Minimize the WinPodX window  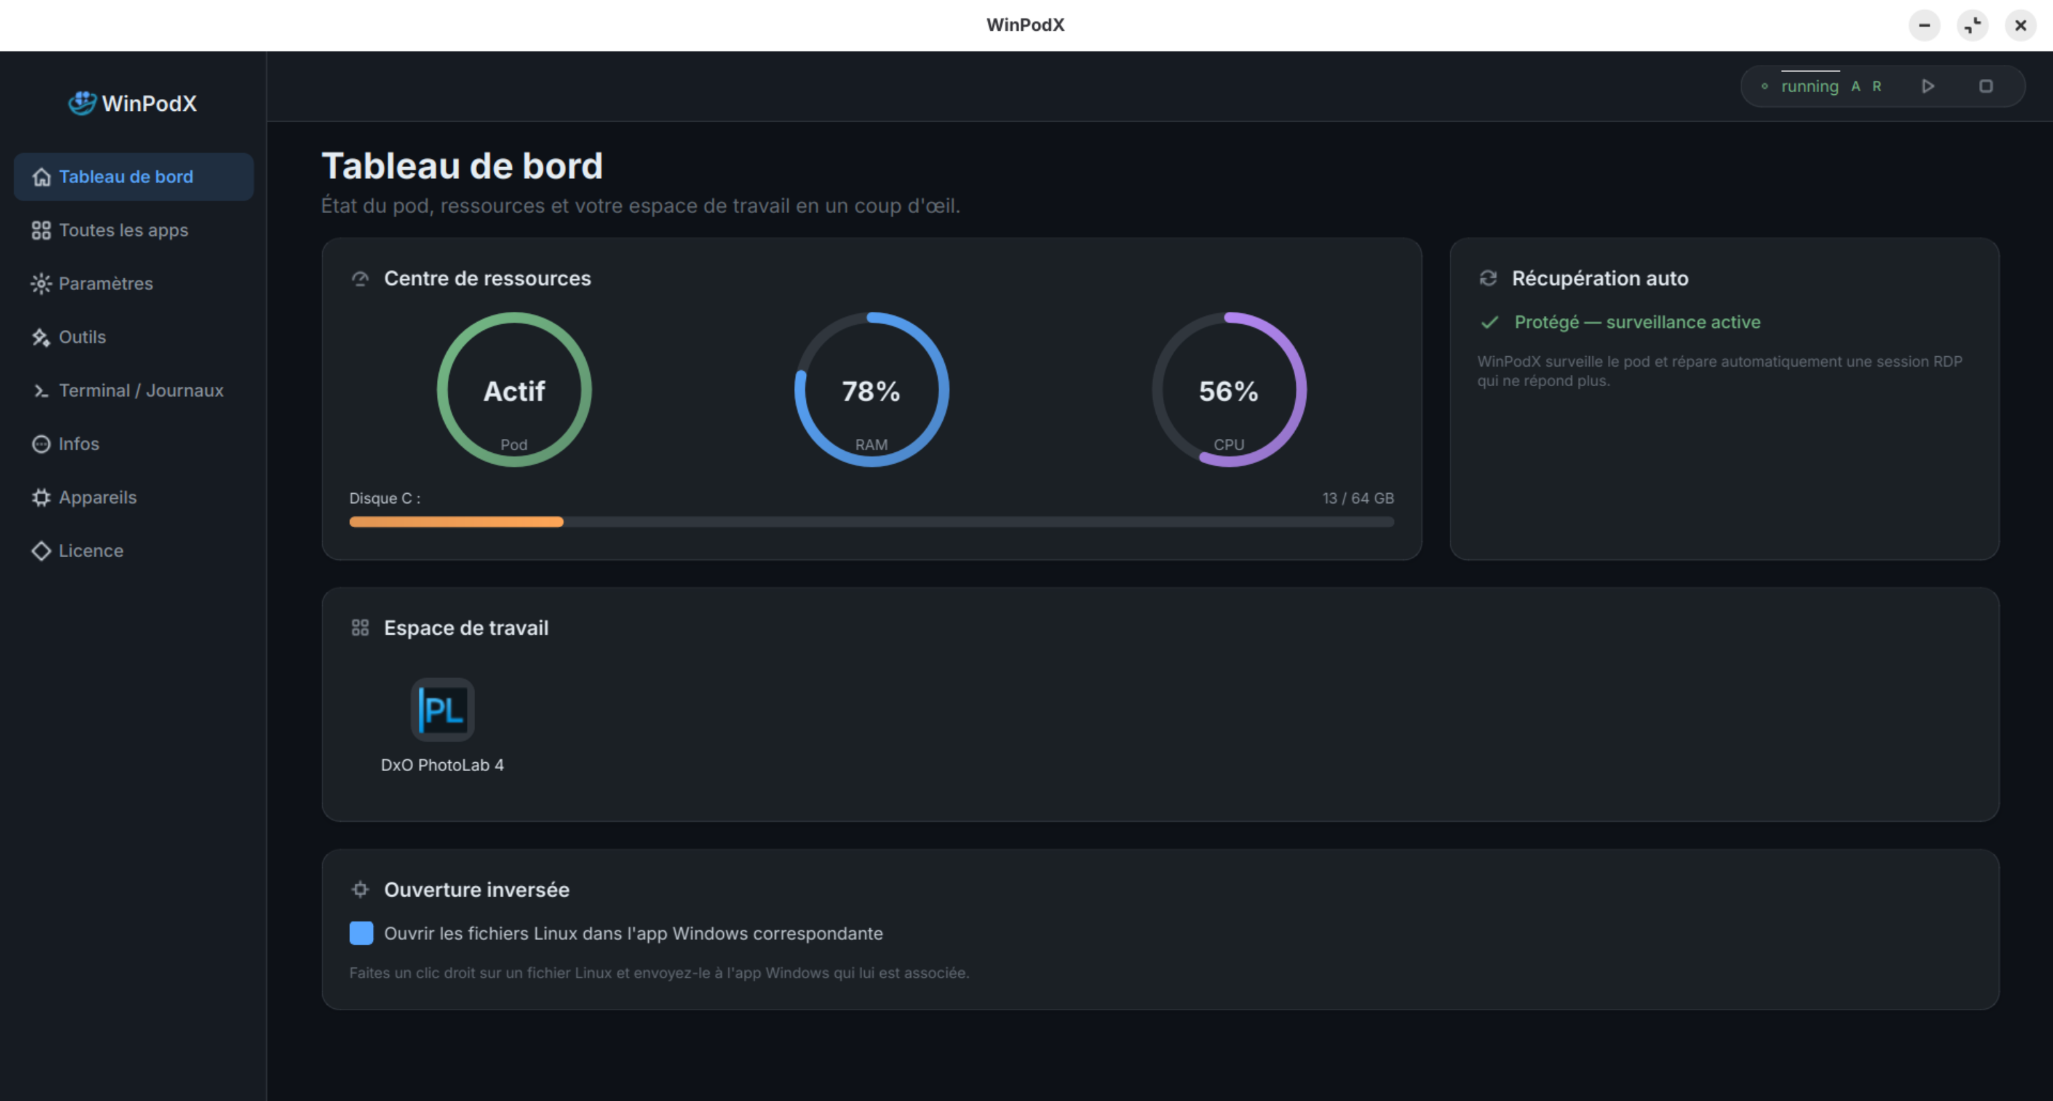(1925, 25)
